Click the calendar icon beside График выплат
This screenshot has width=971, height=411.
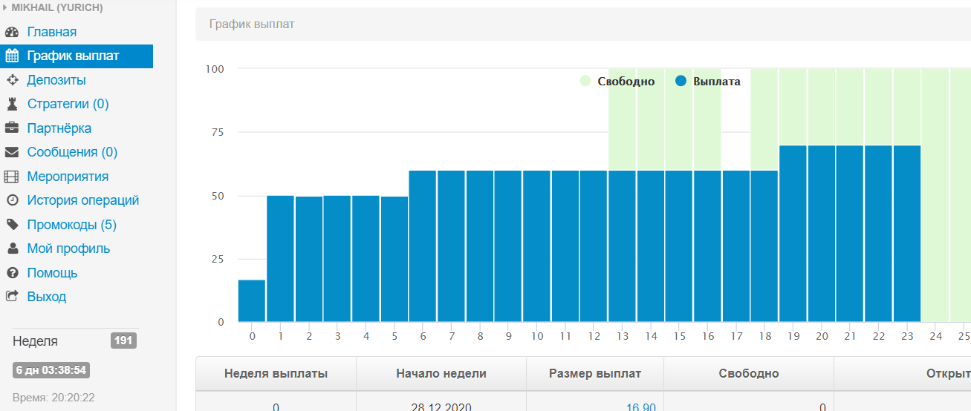(x=11, y=56)
